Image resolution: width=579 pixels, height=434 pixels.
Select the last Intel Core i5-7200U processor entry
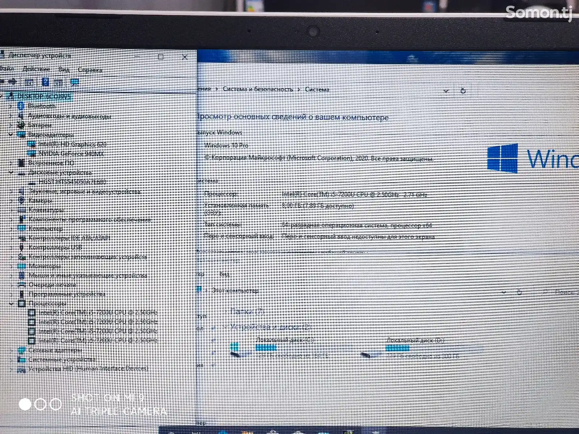pyautogui.click(x=98, y=340)
